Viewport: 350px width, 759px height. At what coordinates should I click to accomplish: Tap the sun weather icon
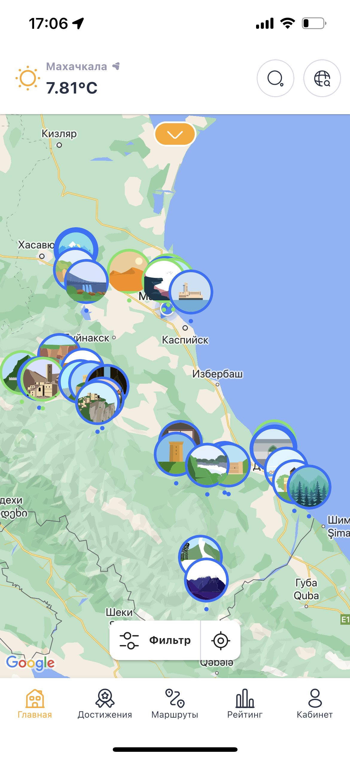pos(28,78)
